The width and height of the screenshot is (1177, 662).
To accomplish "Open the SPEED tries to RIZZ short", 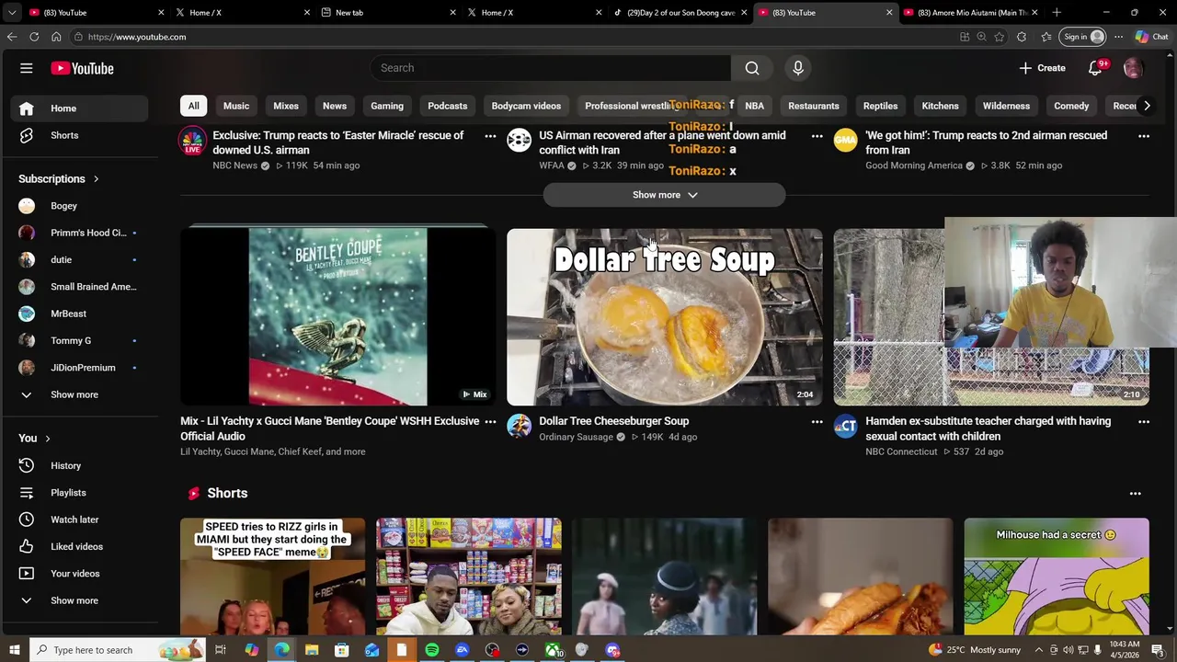I will click(x=272, y=576).
